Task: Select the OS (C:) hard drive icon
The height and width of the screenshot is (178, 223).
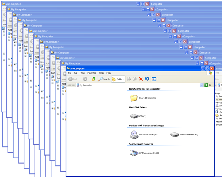Action: coord(134,116)
